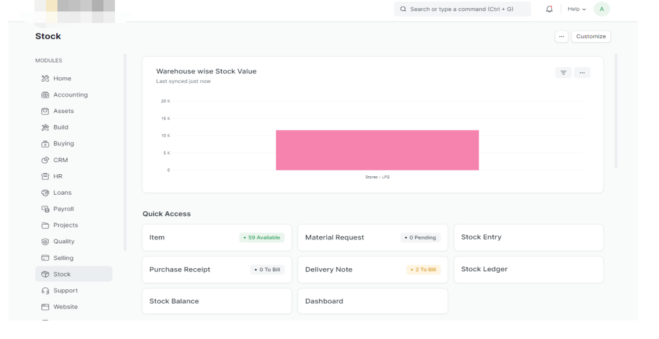Click the Website module icon
This screenshot has height=339, width=659.
[45, 307]
